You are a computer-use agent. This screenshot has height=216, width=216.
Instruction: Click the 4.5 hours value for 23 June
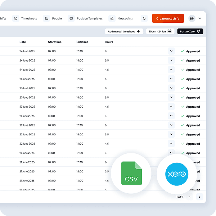[107, 107]
